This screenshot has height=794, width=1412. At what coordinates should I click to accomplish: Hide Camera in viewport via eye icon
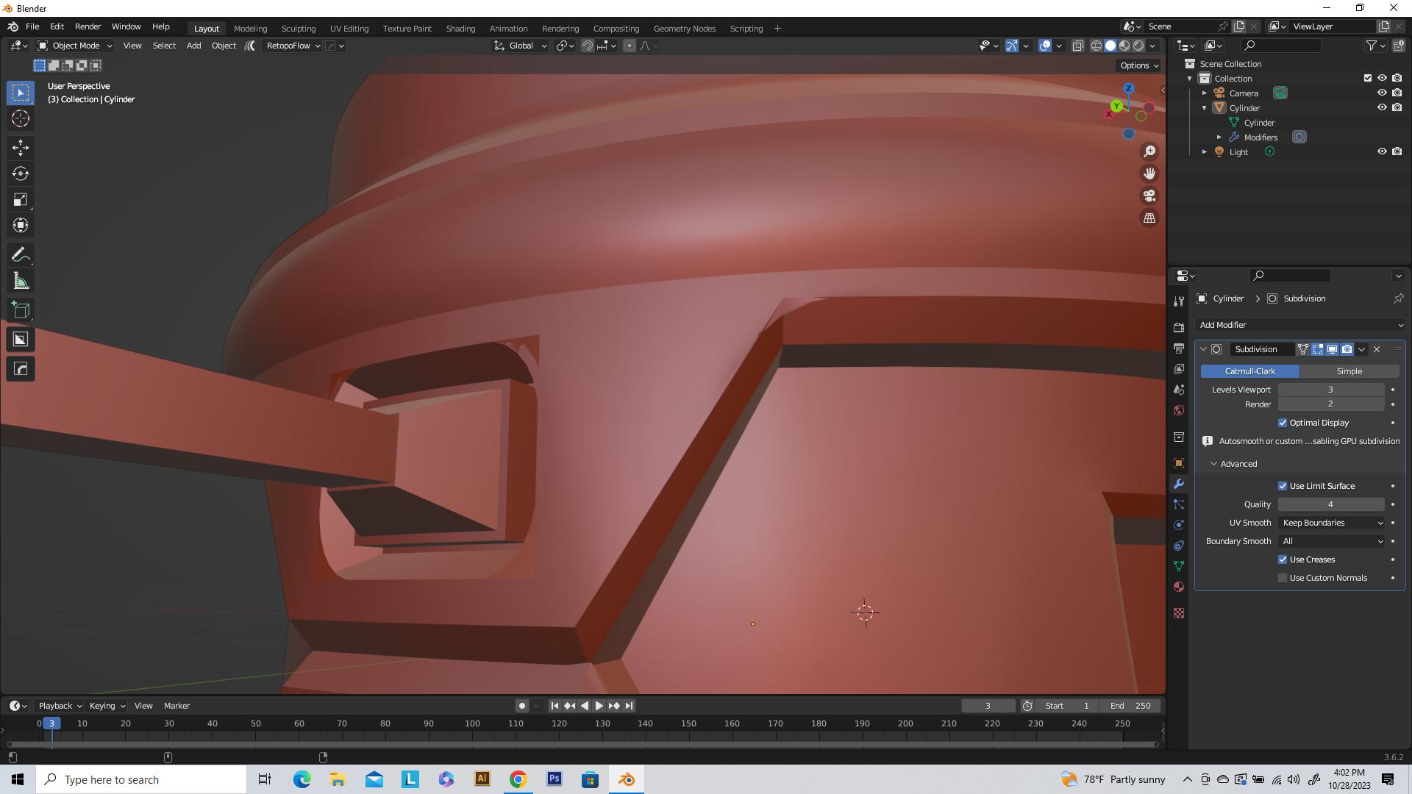point(1382,93)
